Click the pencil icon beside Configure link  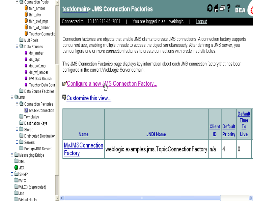[x=64, y=83]
